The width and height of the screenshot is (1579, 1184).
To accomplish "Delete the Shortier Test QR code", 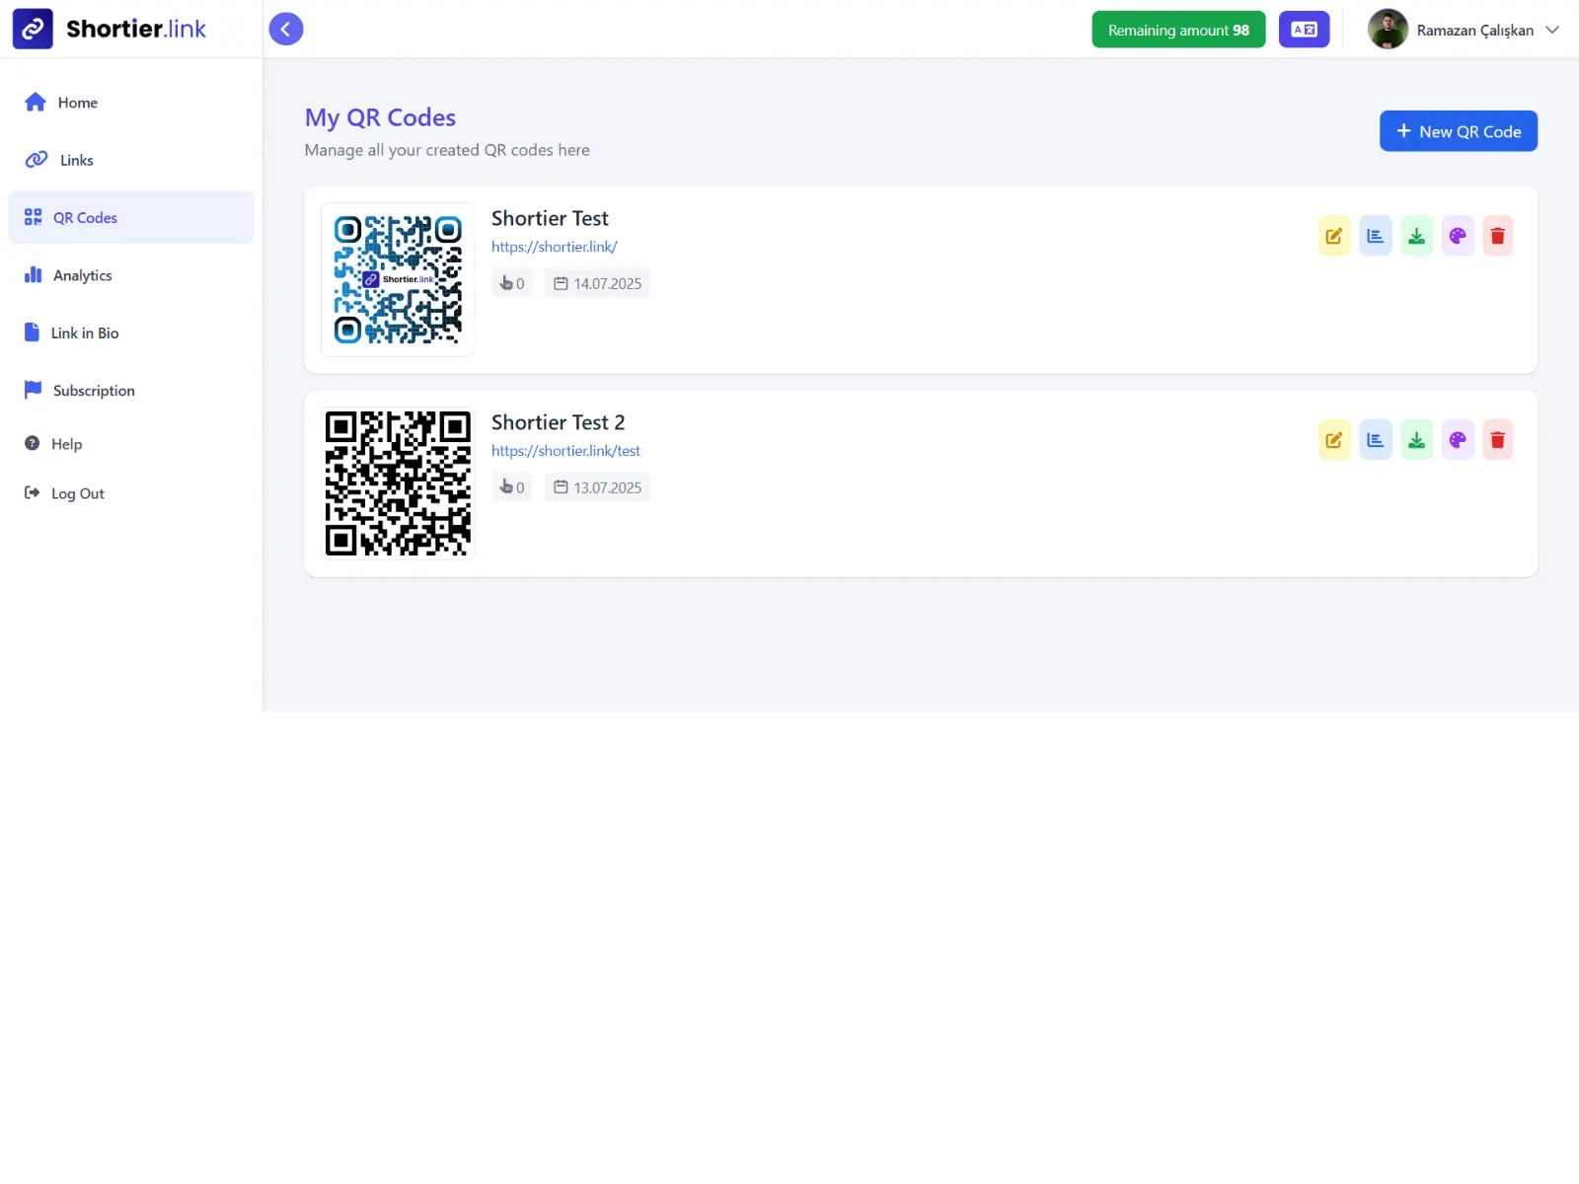I will click(1498, 236).
